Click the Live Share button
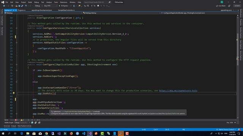Image resolution: width=243 pixels, height=136 pixels. 221,6
